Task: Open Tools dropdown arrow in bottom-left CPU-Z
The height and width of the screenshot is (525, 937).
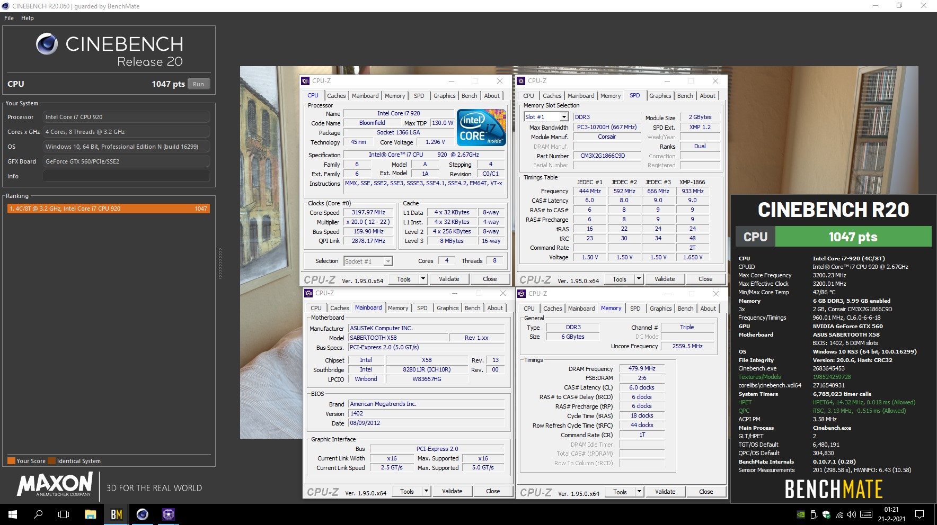Action: pos(426,491)
